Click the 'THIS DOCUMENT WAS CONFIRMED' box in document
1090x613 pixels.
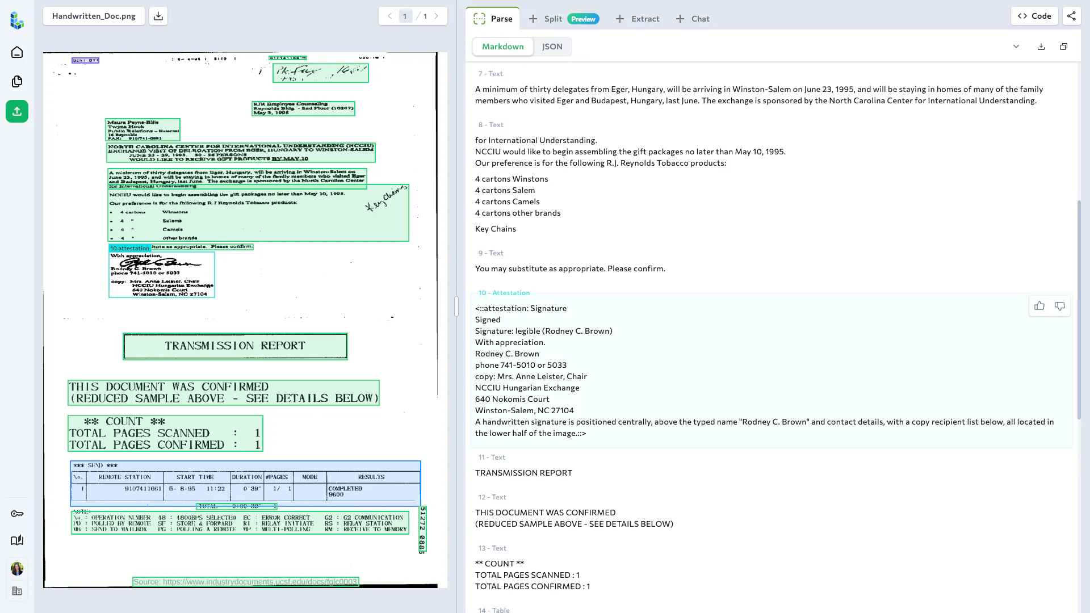coord(224,393)
